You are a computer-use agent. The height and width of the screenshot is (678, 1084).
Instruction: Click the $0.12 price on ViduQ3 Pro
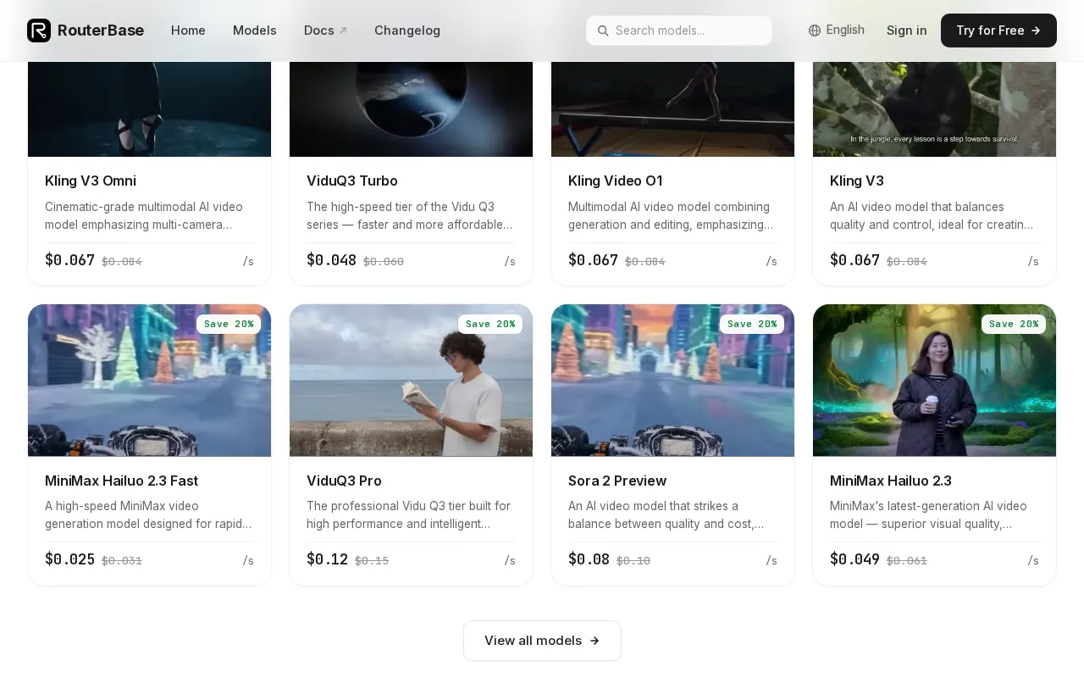click(327, 559)
